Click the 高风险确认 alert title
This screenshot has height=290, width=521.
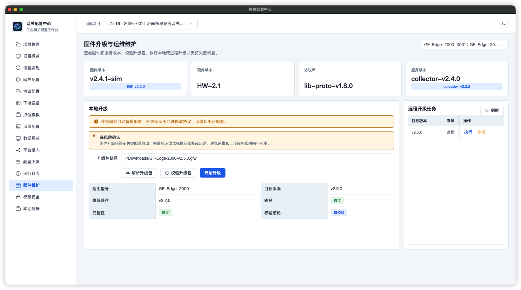point(110,137)
